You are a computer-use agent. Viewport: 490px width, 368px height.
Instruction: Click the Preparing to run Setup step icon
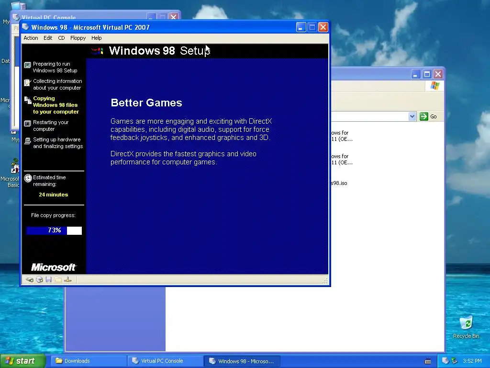(x=27, y=65)
